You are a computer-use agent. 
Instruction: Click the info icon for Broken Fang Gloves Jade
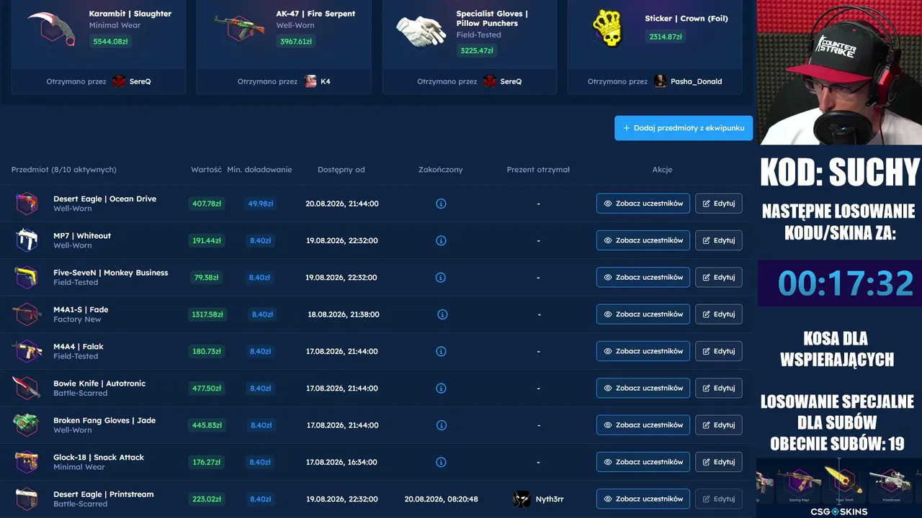pyautogui.click(x=441, y=425)
